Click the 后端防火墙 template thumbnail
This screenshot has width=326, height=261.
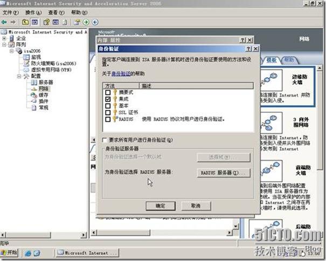[x=266, y=229]
